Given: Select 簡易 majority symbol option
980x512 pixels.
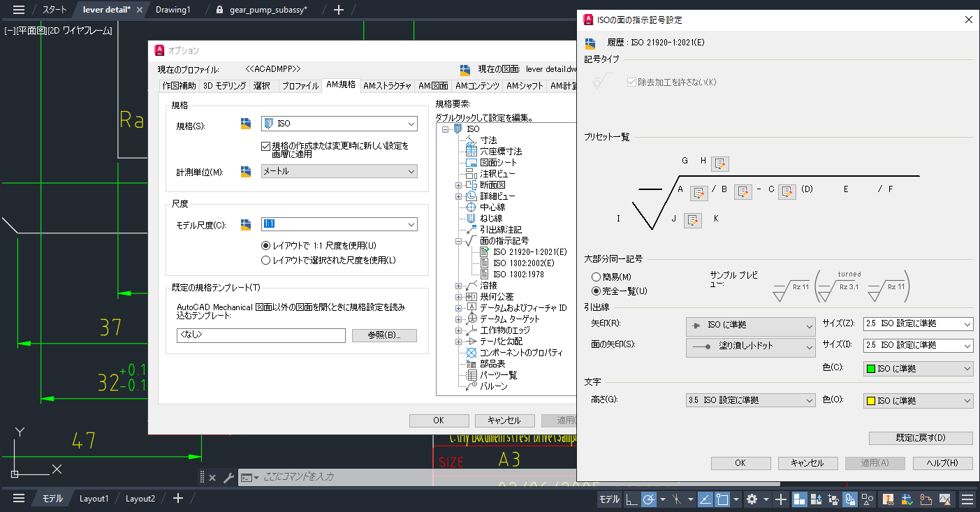Looking at the screenshot, I should (x=597, y=277).
